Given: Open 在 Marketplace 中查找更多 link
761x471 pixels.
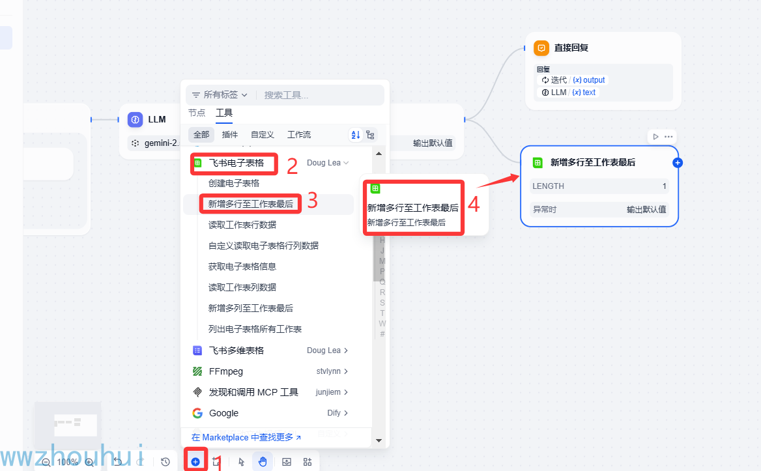Looking at the screenshot, I should tap(246, 438).
